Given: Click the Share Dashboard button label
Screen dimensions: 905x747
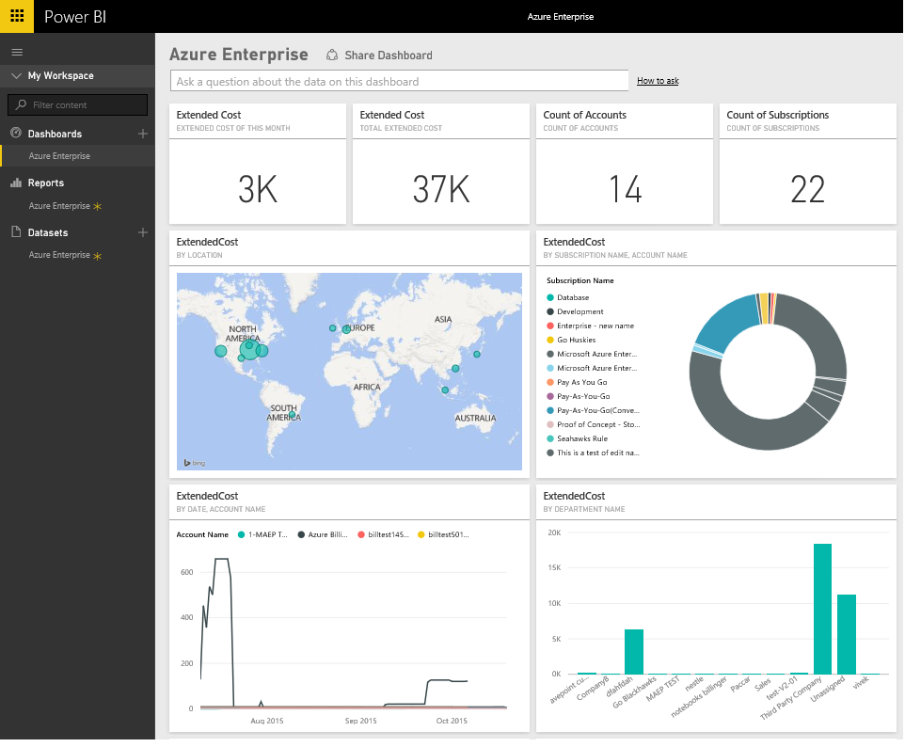Looking at the screenshot, I should click(x=388, y=56).
